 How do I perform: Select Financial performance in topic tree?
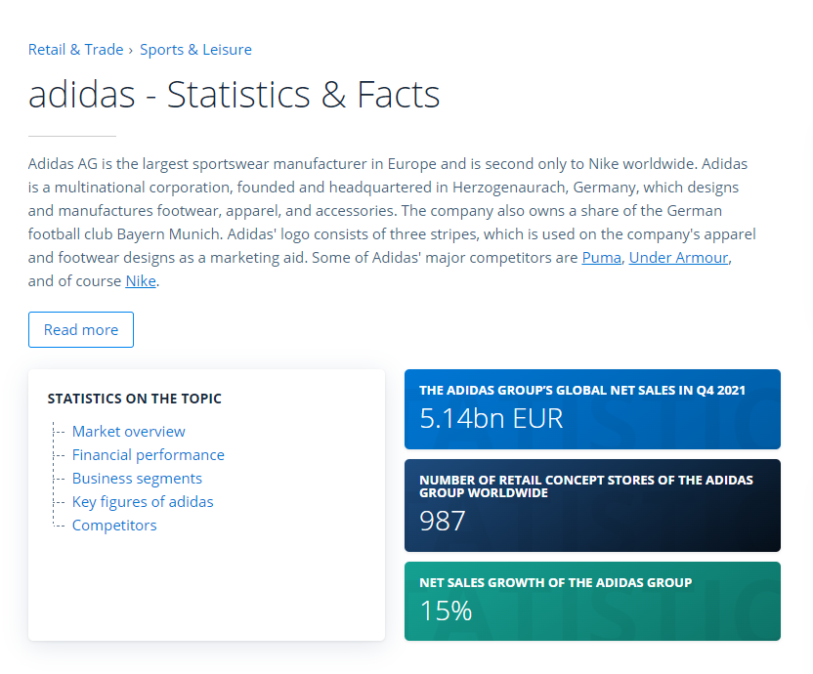(149, 454)
